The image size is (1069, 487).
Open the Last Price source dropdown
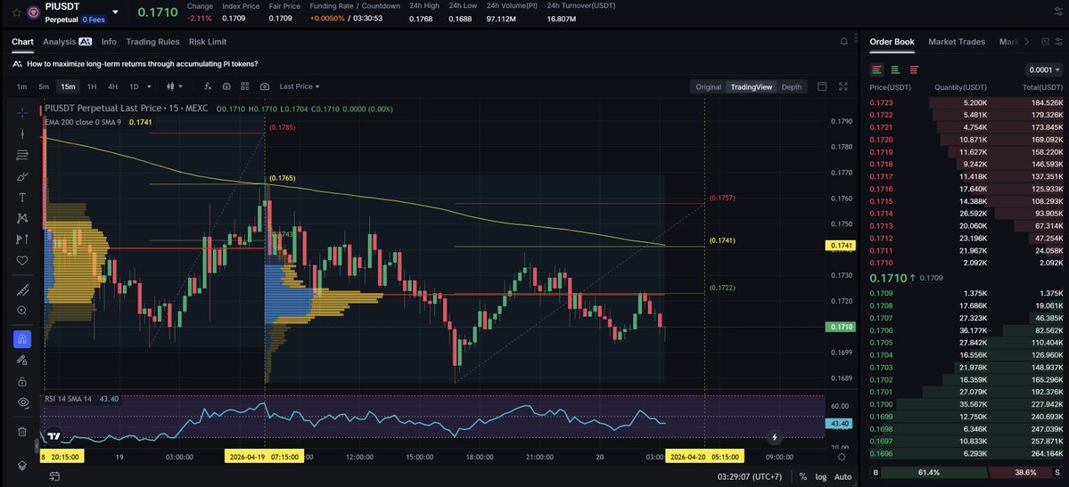pyautogui.click(x=300, y=86)
